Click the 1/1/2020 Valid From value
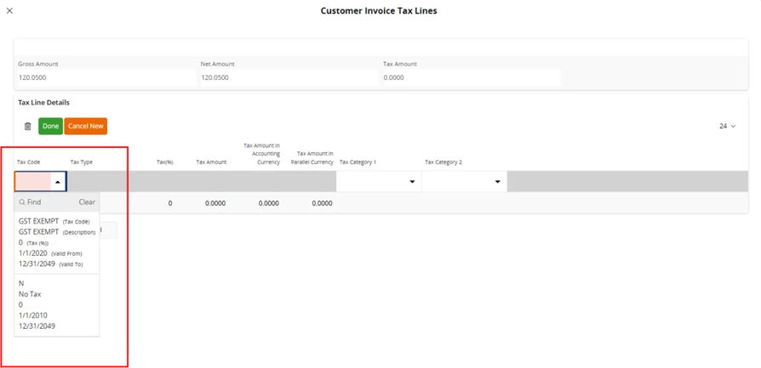The image size is (761, 368). pyautogui.click(x=33, y=253)
